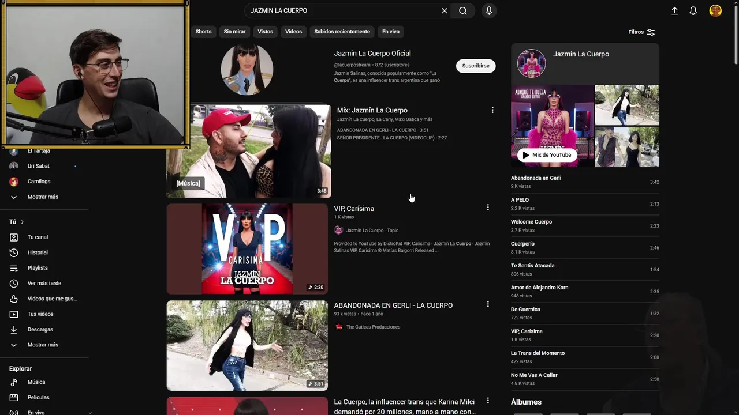Play Mix de YouTube button
This screenshot has height=415, width=739.
pos(547,155)
